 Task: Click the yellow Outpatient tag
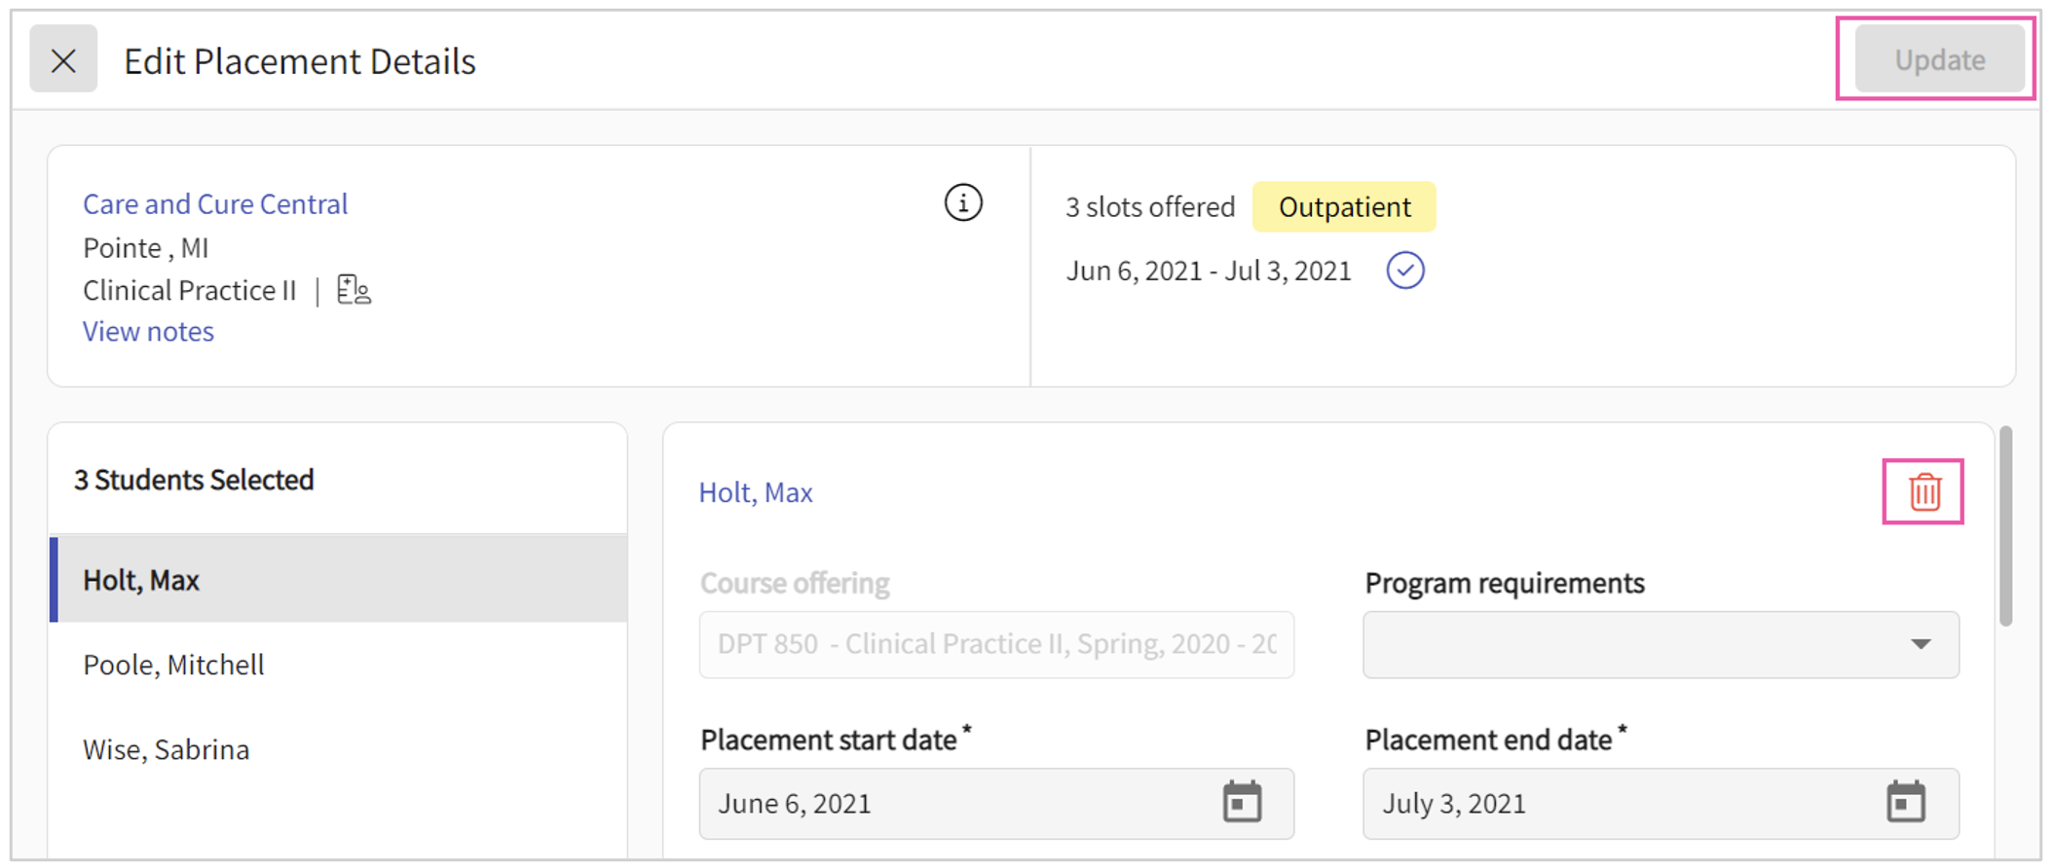tap(1343, 207)
